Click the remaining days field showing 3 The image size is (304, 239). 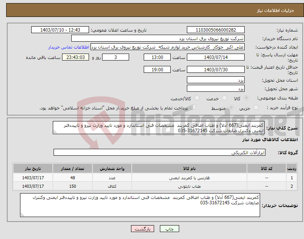pos(116,57)
